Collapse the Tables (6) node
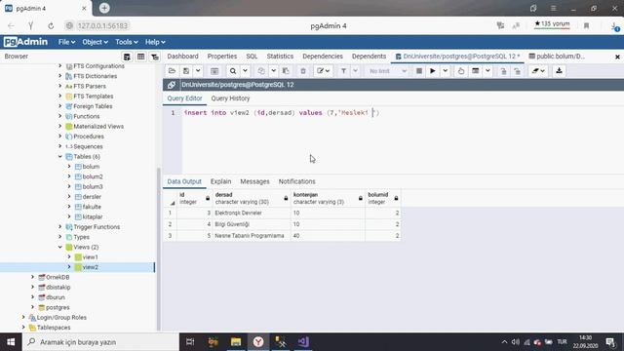The height and width of the screenshot is (351, 624). tap(60, 156)
